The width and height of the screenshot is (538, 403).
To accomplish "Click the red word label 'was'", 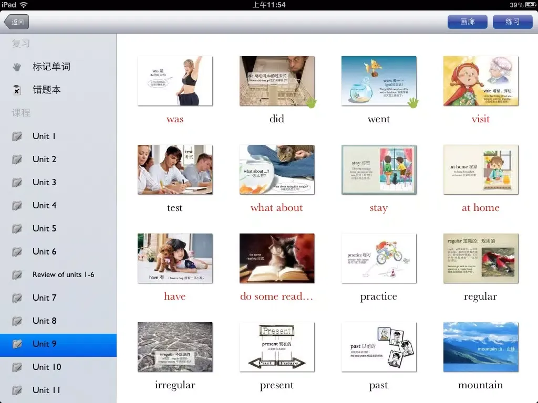I will click(x=175, y=119).
